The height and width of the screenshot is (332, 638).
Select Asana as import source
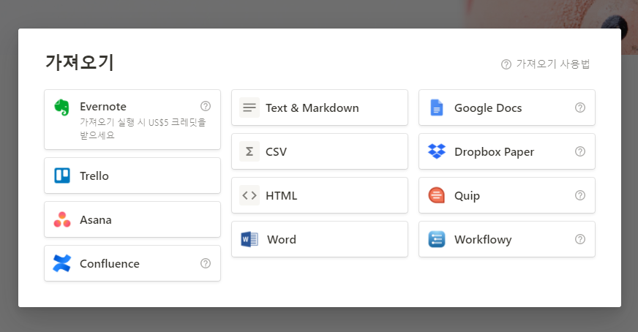[132, 219]
